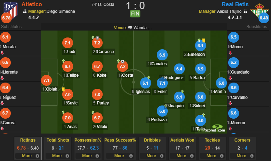This screenshot has height=161, width=271.
Task: Click the green FIN match status badge
Action: tap(135, 14)
